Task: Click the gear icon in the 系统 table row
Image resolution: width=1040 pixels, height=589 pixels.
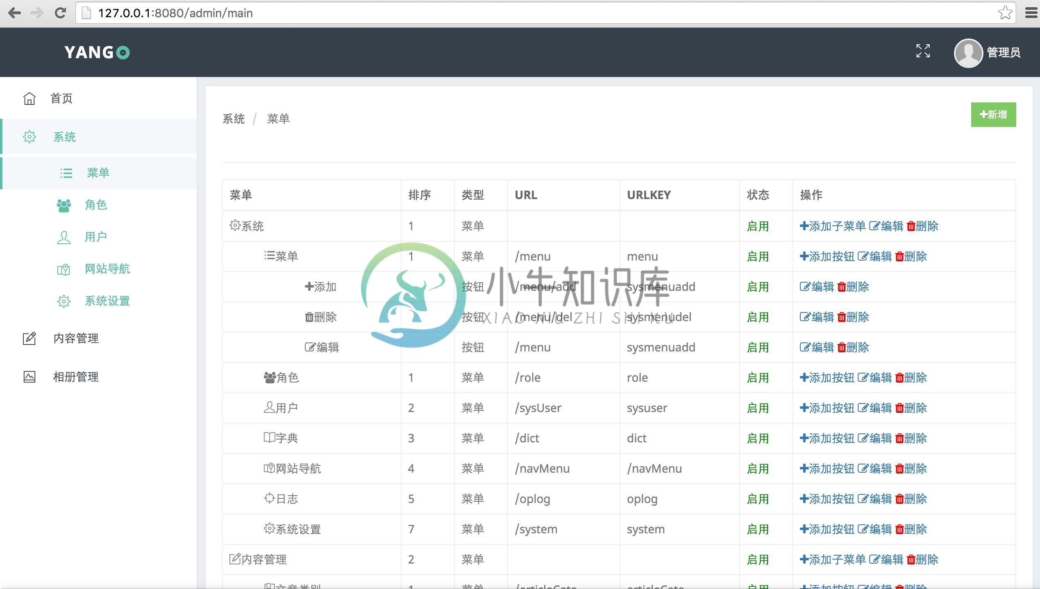Action: (235, 225)
